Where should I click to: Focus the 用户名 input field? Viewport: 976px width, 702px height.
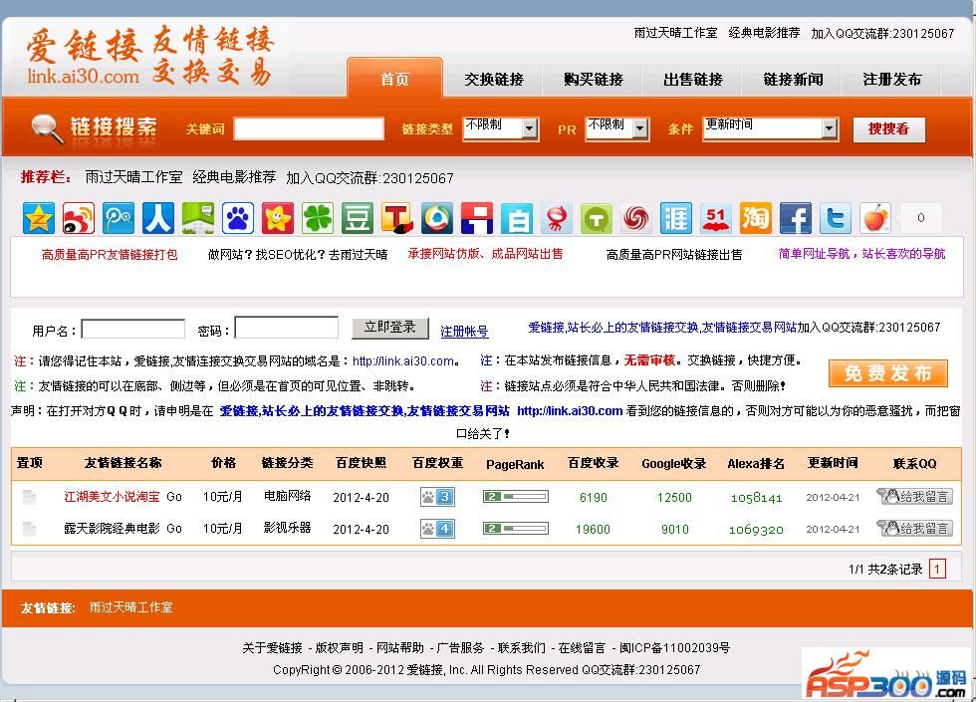point(133,329)
